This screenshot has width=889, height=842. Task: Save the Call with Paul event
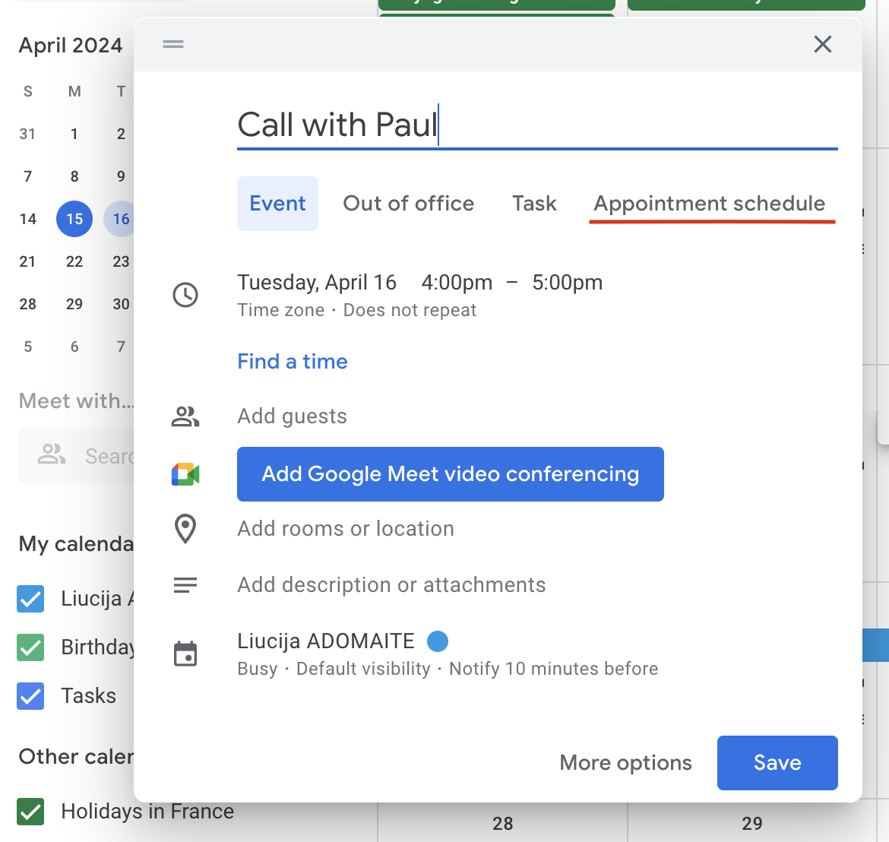pos(777,762)
